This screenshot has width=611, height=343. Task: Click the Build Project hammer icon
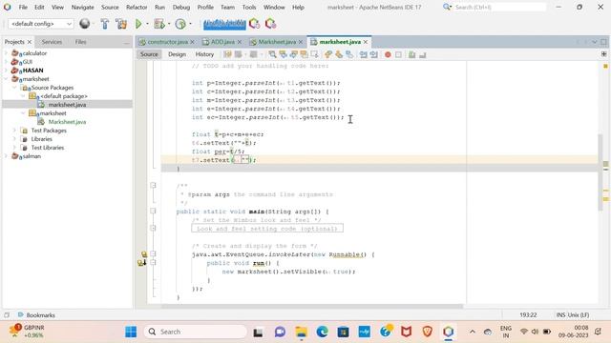(104, 24)
